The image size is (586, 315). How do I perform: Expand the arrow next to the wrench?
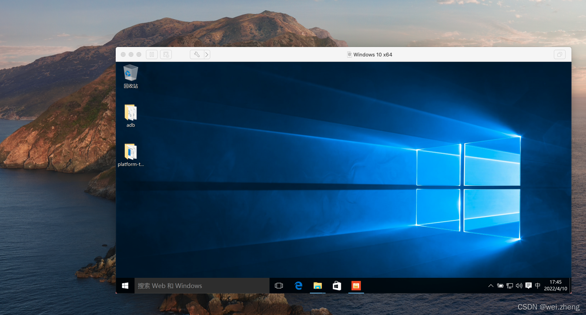coord(207,54)
